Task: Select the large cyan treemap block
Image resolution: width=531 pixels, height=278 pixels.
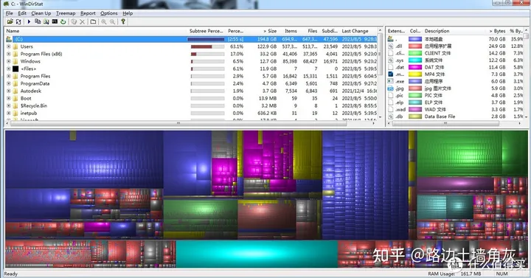Action: pyautogui.click(x=257, y=254)
